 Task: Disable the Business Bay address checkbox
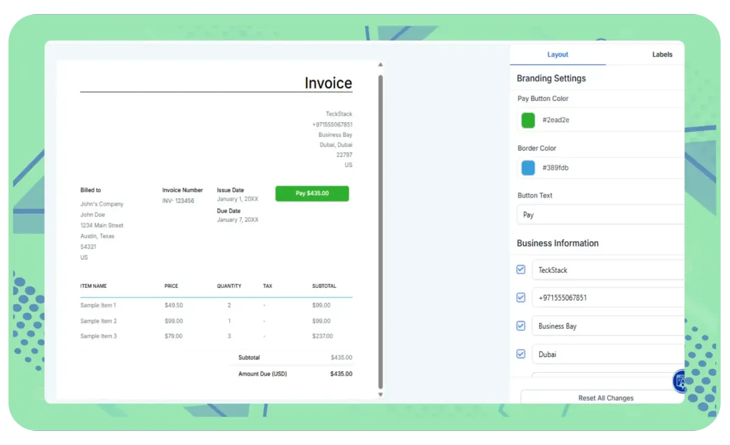521,326
